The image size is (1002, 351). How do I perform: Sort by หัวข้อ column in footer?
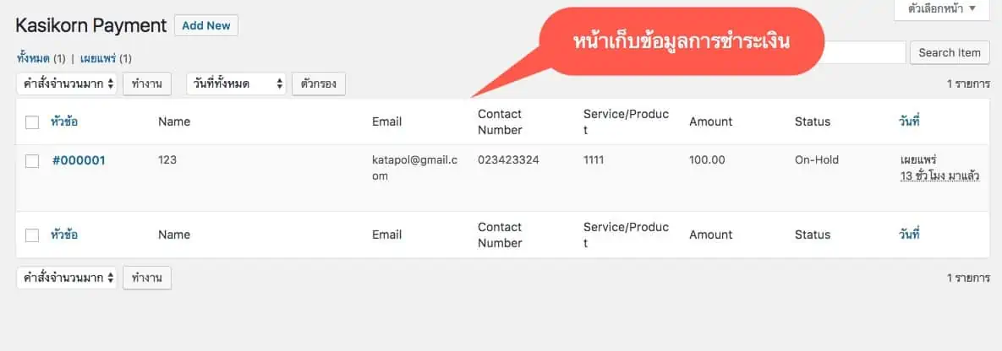tap(64, 235)
